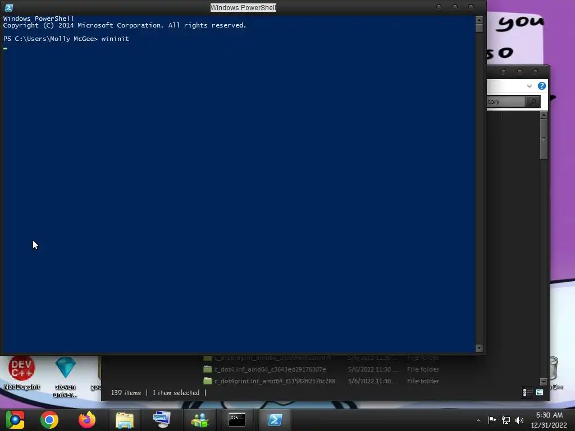Click the folder icon of c_dot4.inf row
The width and height of the screenshot is (575, 431).
[208, 369]
